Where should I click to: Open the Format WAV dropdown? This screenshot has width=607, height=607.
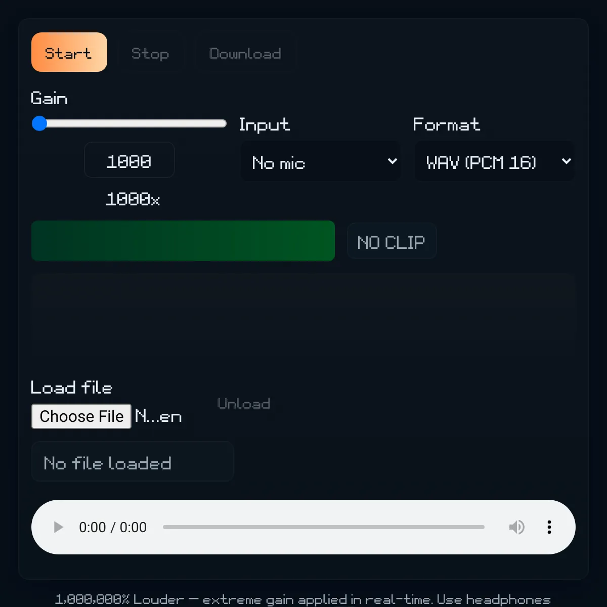point(494,161)
